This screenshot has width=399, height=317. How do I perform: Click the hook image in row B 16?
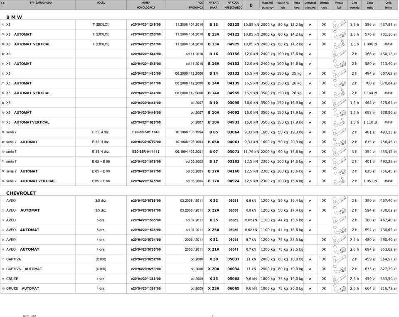339,54
